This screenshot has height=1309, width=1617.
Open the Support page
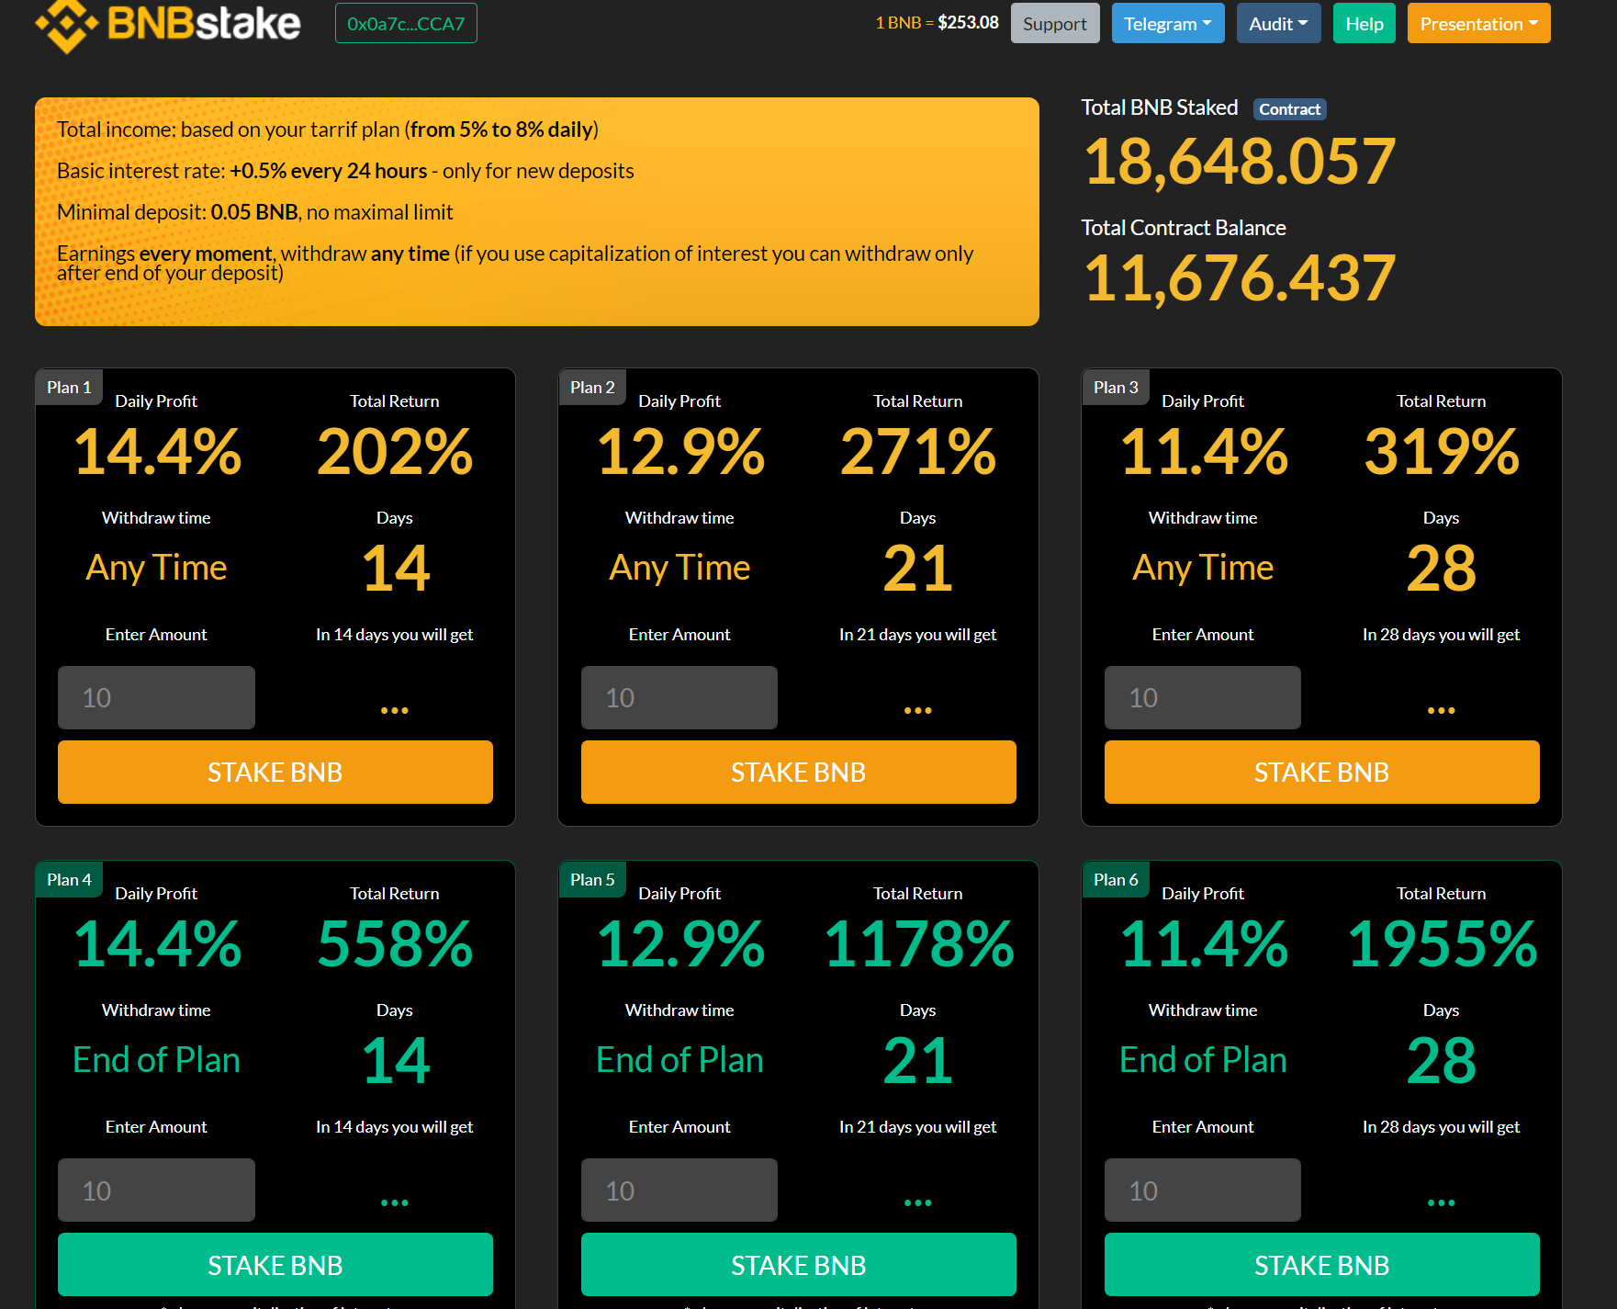pos(1055,24)
